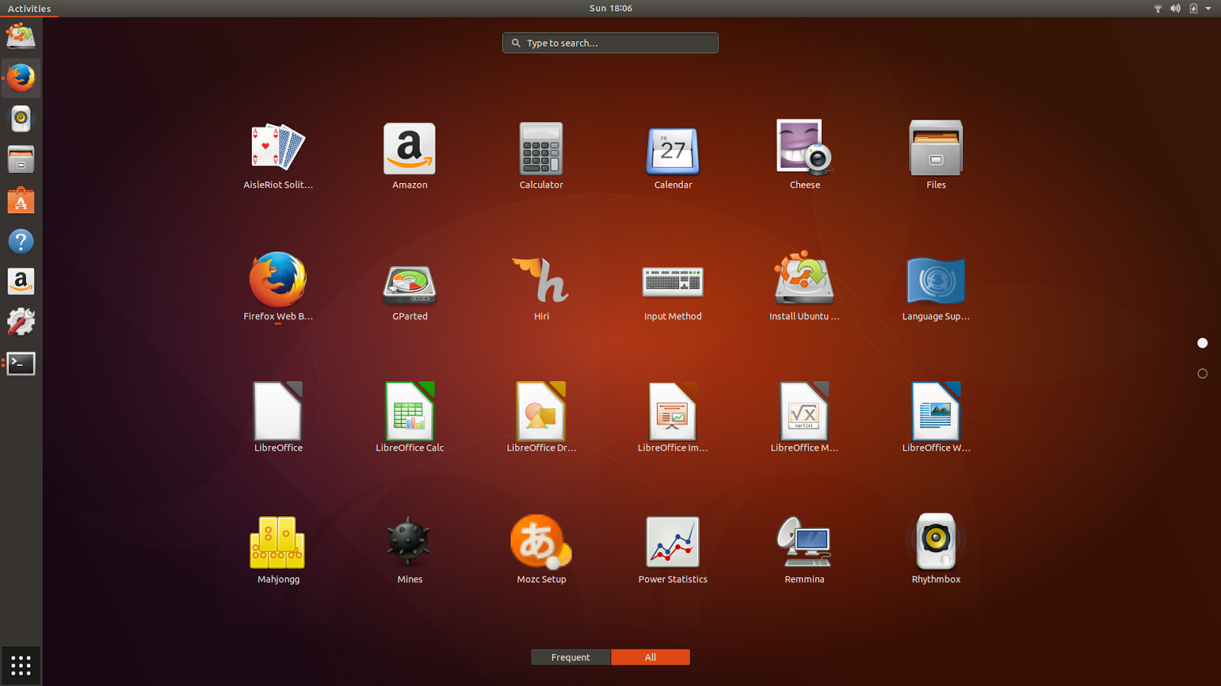This screenshot has width=1221, height=686.
Task: Click the Amazon icon in the dock
Action: 21,282
